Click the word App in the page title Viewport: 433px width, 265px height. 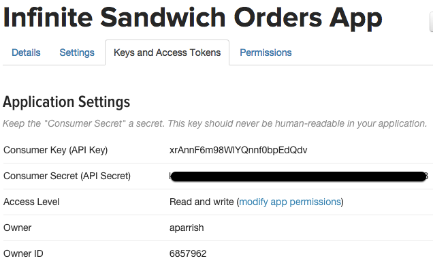pyautogui.click(x=356, y=19)
